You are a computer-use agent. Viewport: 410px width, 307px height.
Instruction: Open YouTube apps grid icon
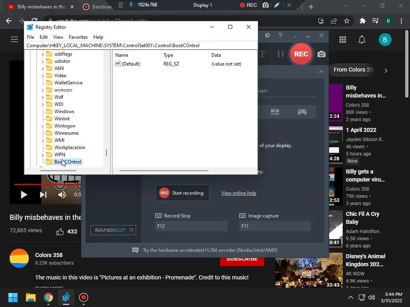click(x=343, y=40)
